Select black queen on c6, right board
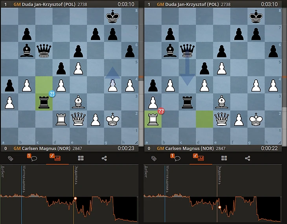Screen dimensions: 287x224 187,51
